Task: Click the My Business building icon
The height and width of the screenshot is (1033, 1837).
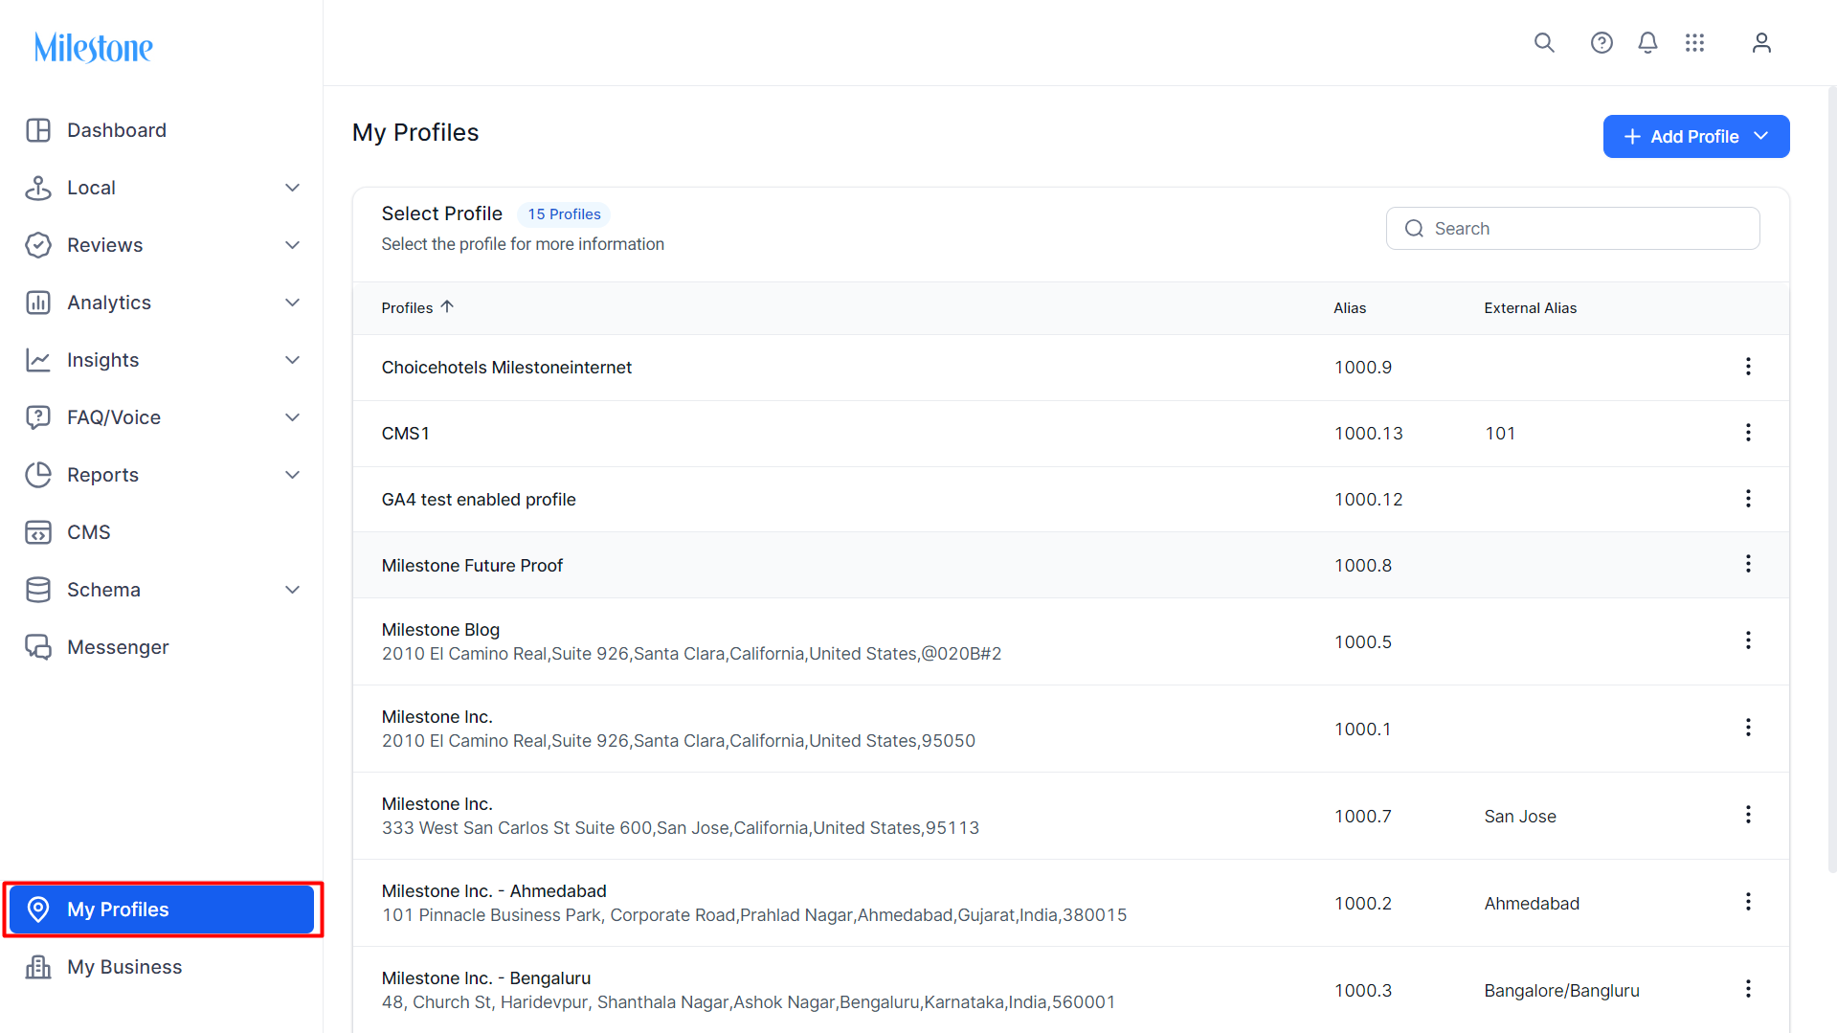Action: 38,967
